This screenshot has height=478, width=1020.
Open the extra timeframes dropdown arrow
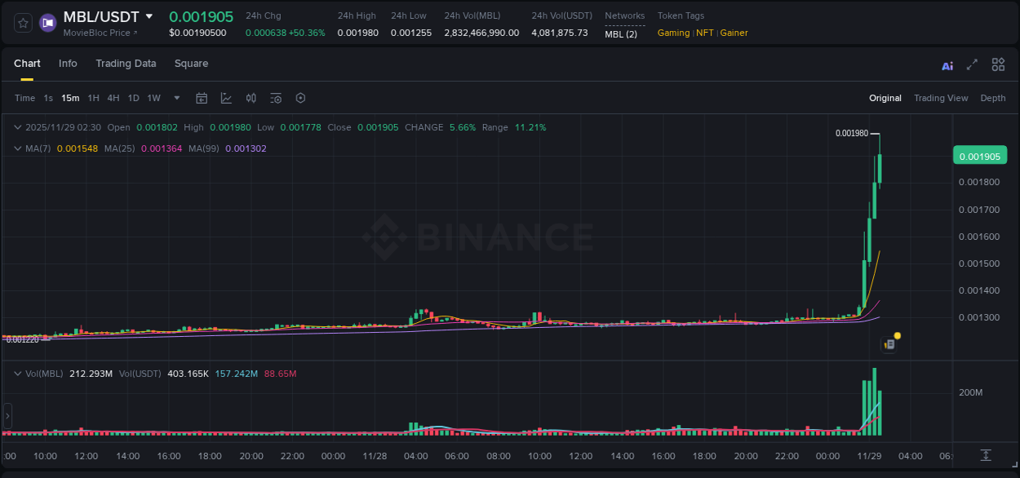(176, 98)
